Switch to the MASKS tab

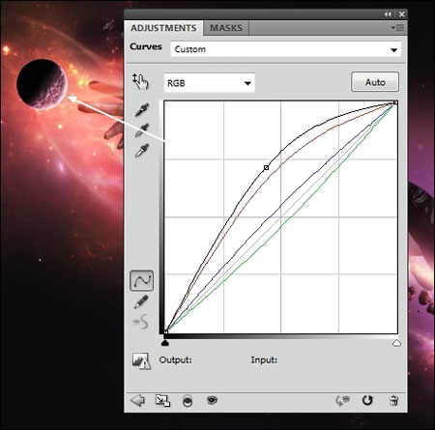(x=226, y=28)
